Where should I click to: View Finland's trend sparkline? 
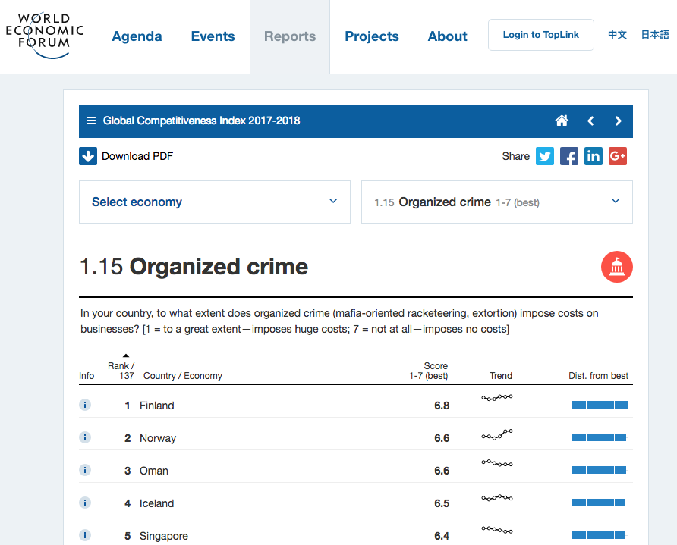[x=497, y=397]
